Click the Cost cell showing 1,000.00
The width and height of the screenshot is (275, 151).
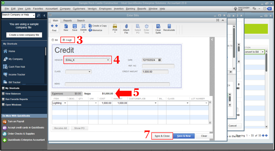pos(105,103)
